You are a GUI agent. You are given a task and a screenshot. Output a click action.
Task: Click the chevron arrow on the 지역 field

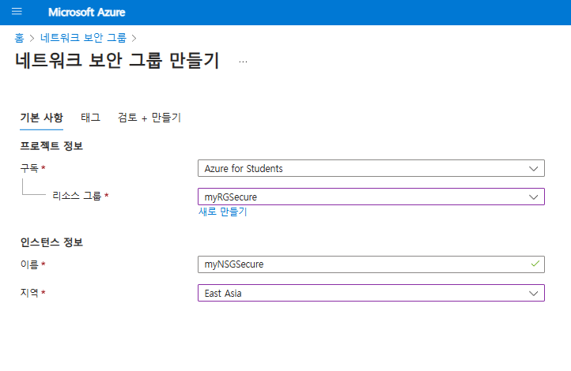(x=532, y=293)
